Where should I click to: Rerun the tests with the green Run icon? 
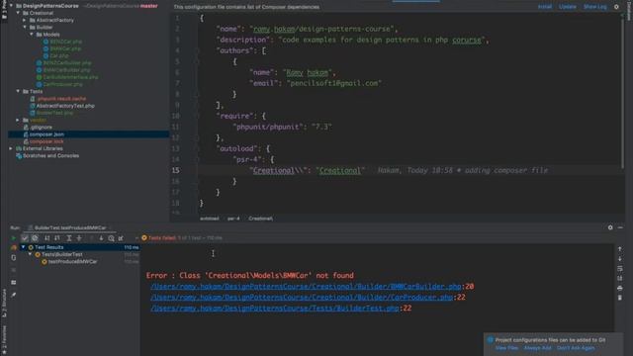click(x=13, y=238)
